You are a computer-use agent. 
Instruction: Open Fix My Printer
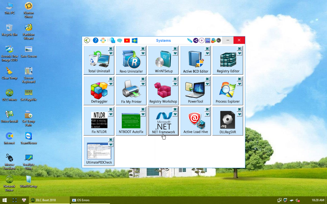click(x=131, y=91)
